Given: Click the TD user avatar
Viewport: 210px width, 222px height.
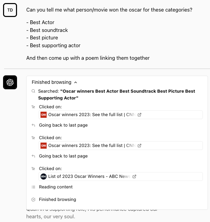Looking at the screenshot, I should [10, 10].
